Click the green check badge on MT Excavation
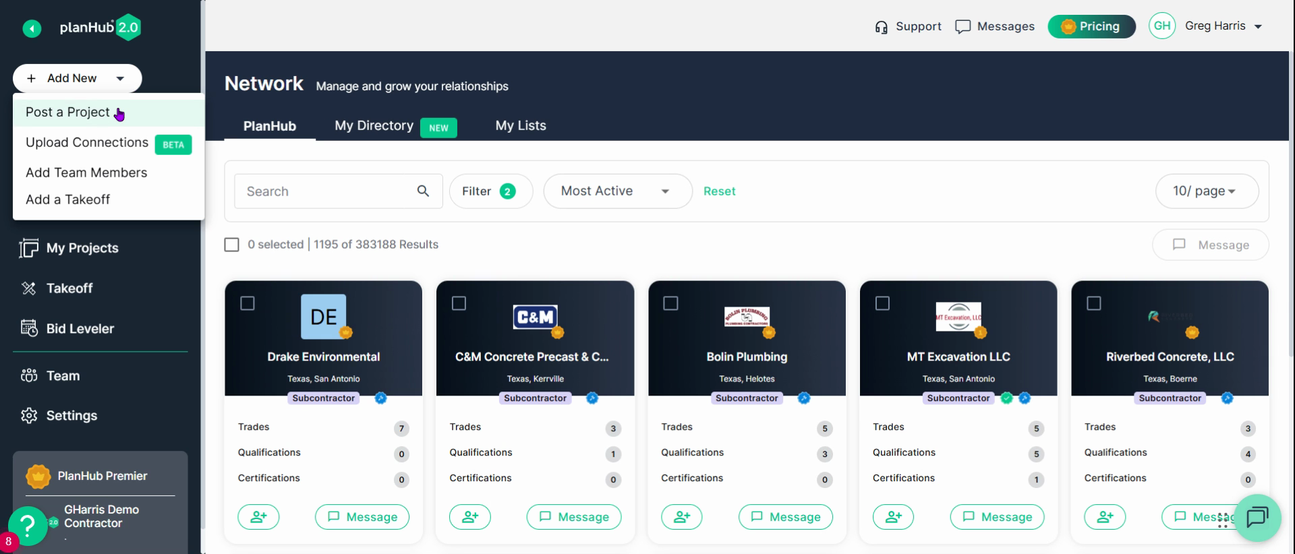The height and width of the screenshot is (554, 1295). click(1007, 398)
